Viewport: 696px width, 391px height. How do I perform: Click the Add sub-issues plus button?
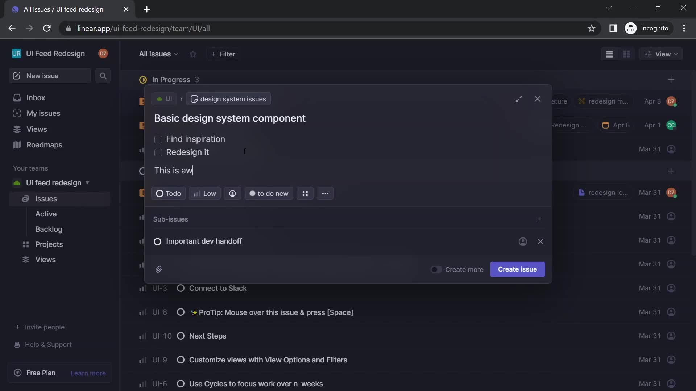(x=539, y=219)
